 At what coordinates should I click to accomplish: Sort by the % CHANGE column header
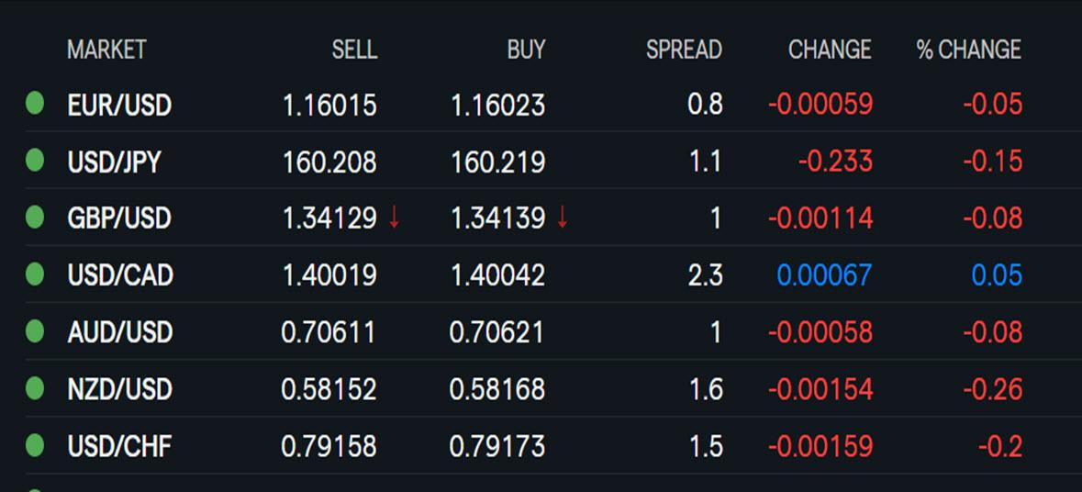969,50
